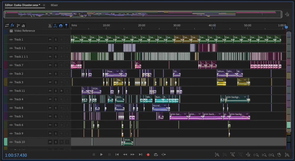This screenshot has width=295, height=161.
Task: Collapse the Video Reference track
Action: click(11, 31)
